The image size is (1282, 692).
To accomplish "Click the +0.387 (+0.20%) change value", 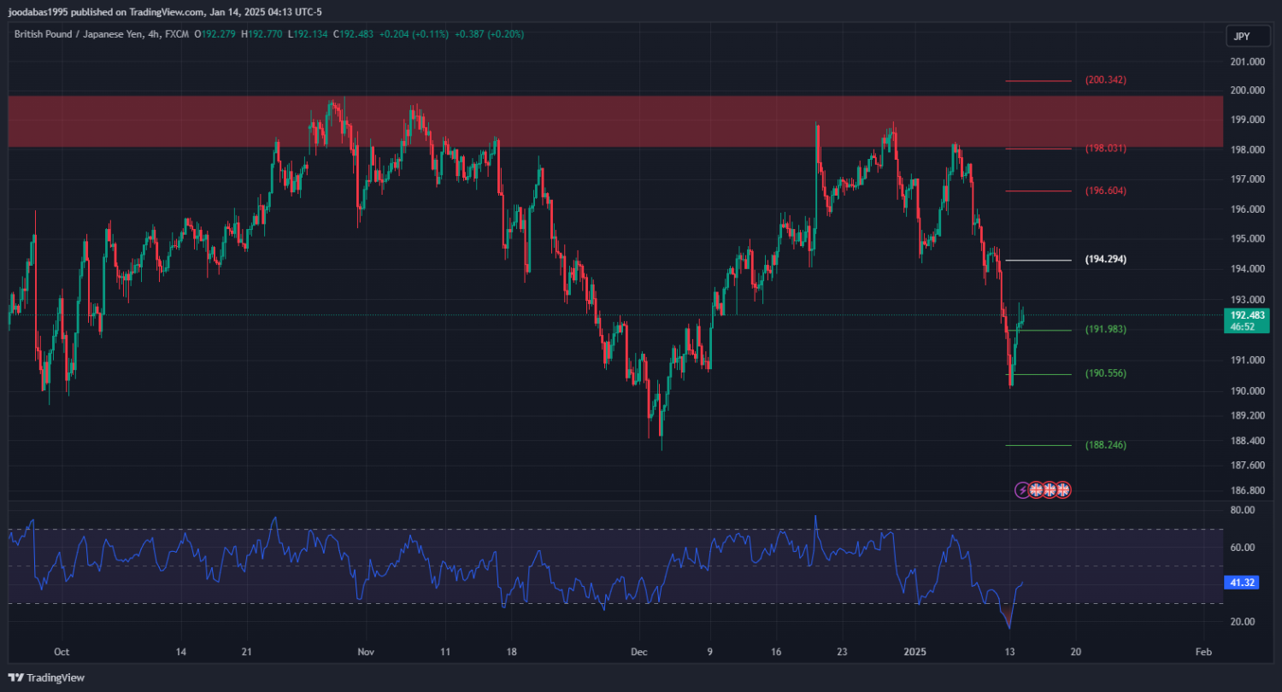I will click(489, 34).
